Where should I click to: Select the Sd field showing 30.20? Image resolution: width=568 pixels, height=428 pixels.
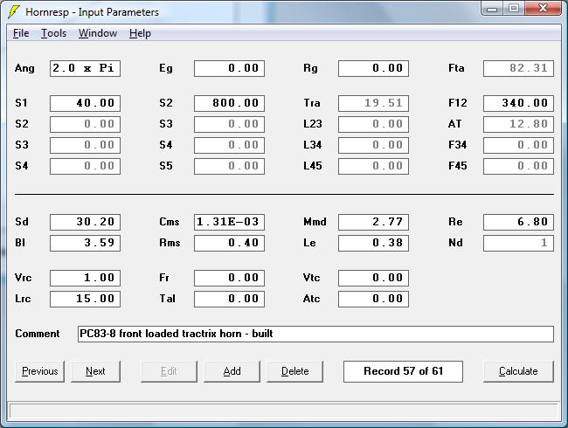click(x=85, y=222)
